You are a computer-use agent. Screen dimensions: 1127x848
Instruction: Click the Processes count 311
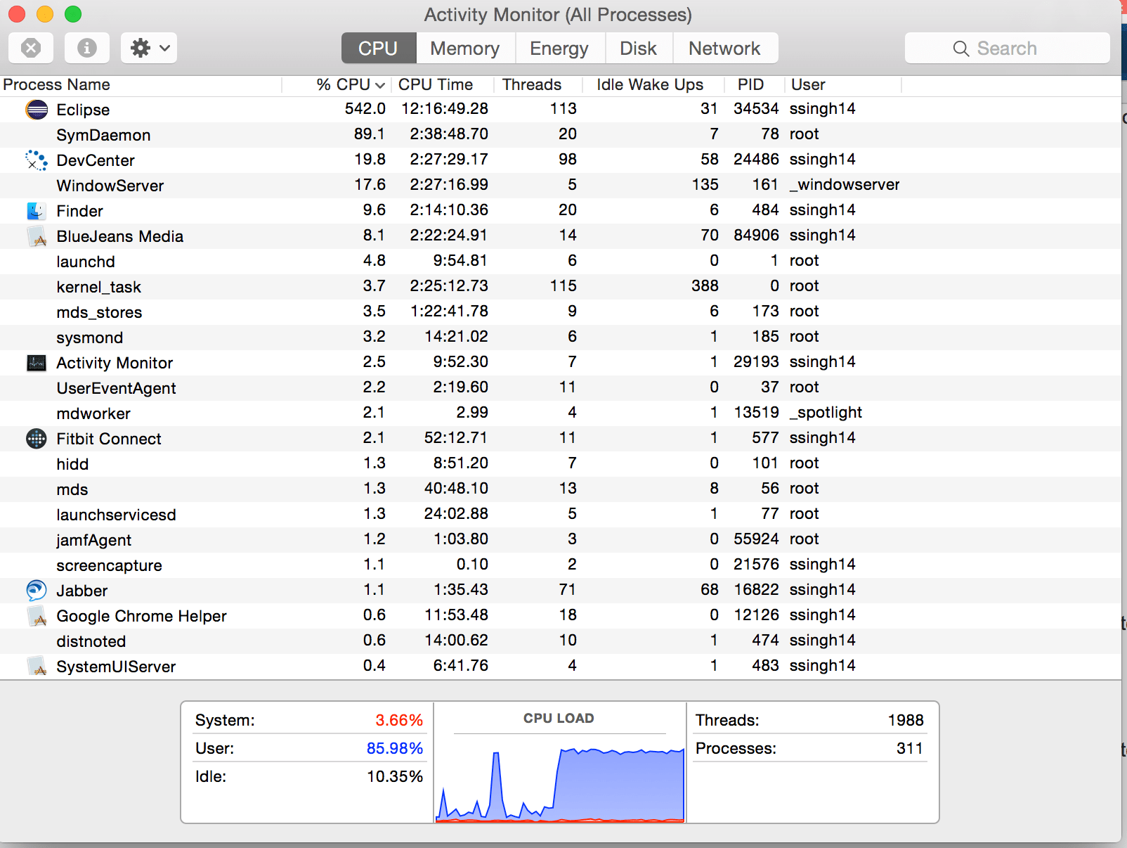click(910, 749)
